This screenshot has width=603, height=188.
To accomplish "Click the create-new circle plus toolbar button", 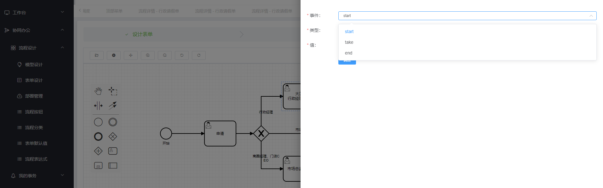I will tap(114, 55).
